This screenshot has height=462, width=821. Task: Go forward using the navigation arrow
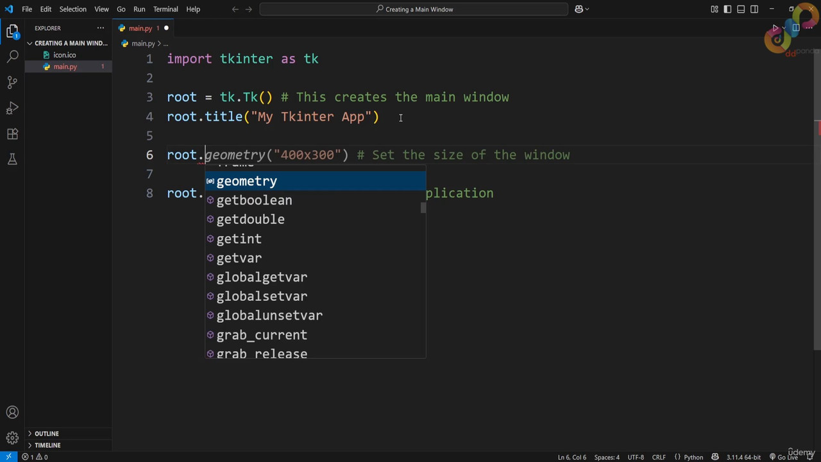coord(249,9)
